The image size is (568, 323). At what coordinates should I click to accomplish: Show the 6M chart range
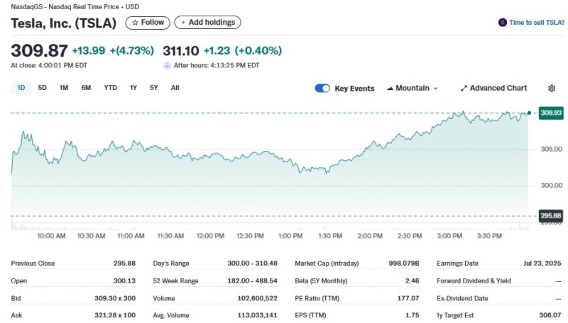[86, 88]
